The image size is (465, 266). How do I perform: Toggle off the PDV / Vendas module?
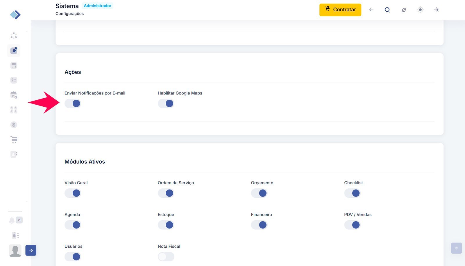pyautogui.click(x=352, y=225)
